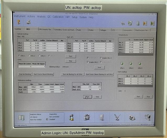Click the green ORU 3 status light
The image size is (167, 138).
(140, 64)
